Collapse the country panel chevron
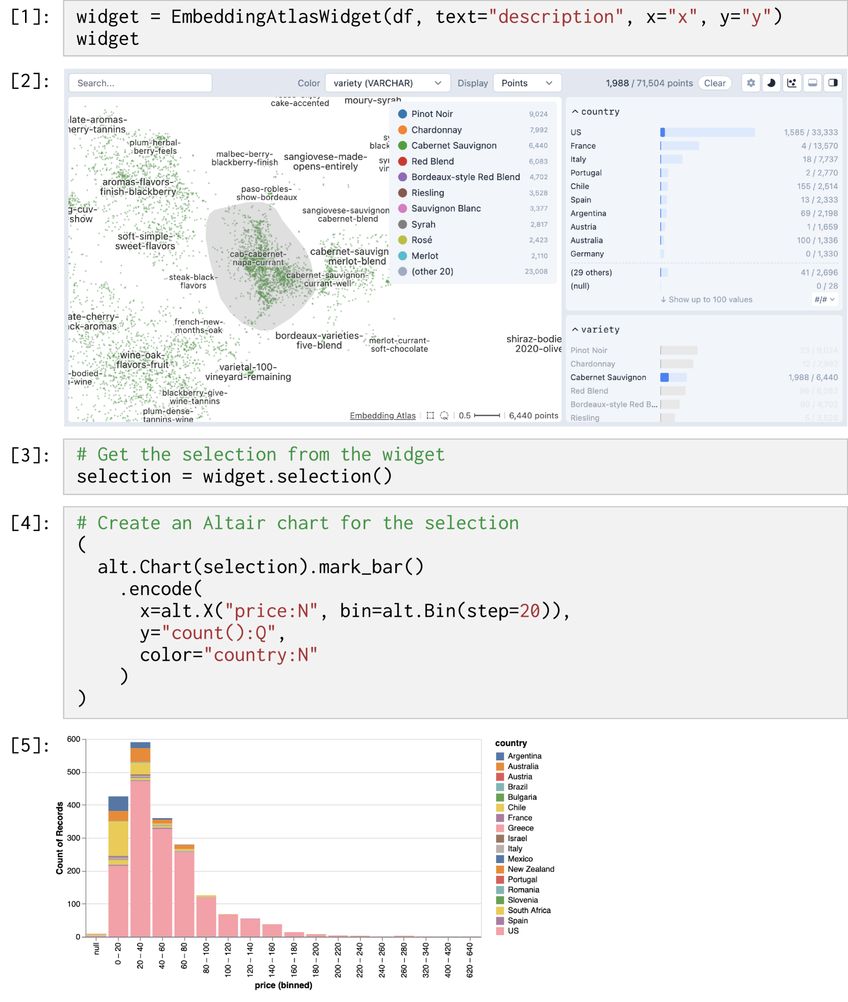Screen dimensions: 848x1002 [575, 112]
